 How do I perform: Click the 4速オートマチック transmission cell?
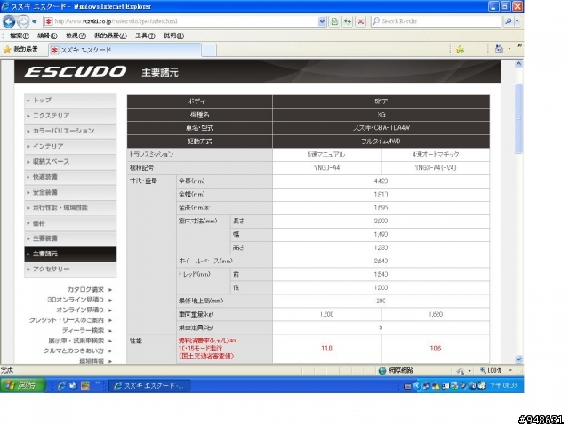tap(436, 154)
